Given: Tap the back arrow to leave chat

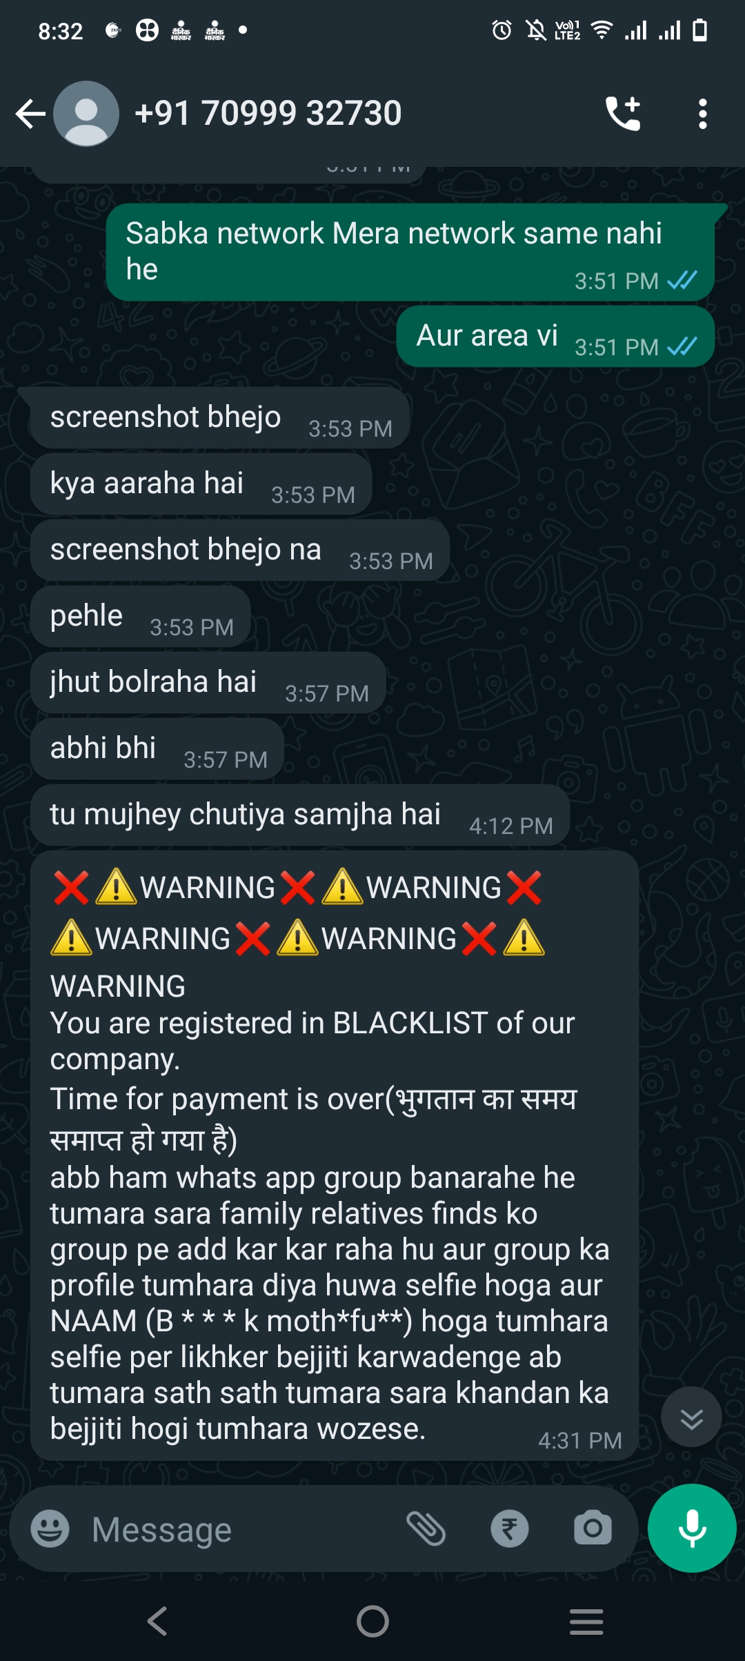Looking at the screenshot, I should pyautogui.click(x=30, y=114).
